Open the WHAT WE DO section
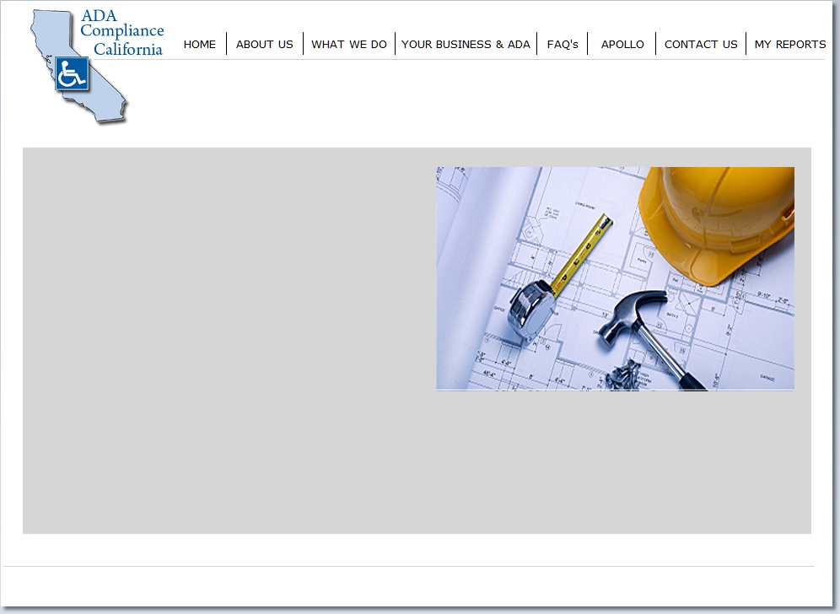Viewport: 840px width, 614px height. (x=349, y=45)
